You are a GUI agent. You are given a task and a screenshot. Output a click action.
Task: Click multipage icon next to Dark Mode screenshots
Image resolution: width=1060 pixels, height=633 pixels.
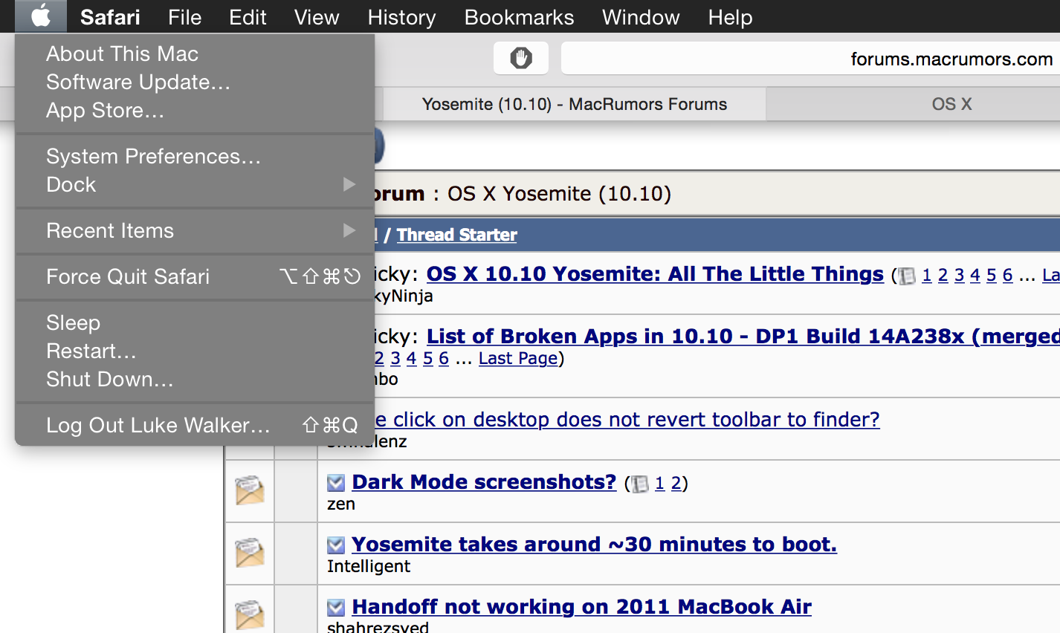point(639,484)
